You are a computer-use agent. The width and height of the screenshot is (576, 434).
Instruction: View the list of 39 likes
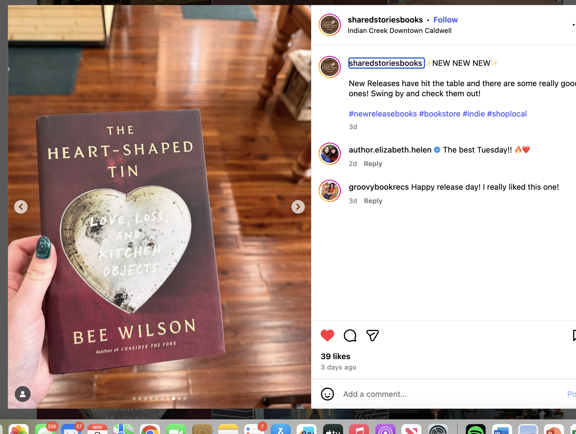[335, 356]
